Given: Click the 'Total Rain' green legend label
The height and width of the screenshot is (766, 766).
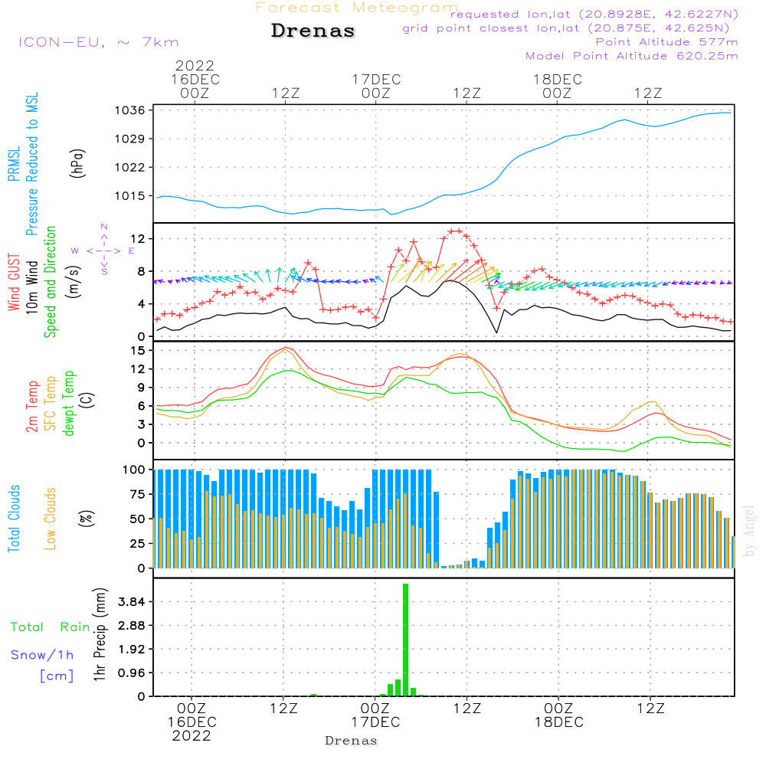Looking at the screenshot, I should pyautogui.click(x=51, y=627).
